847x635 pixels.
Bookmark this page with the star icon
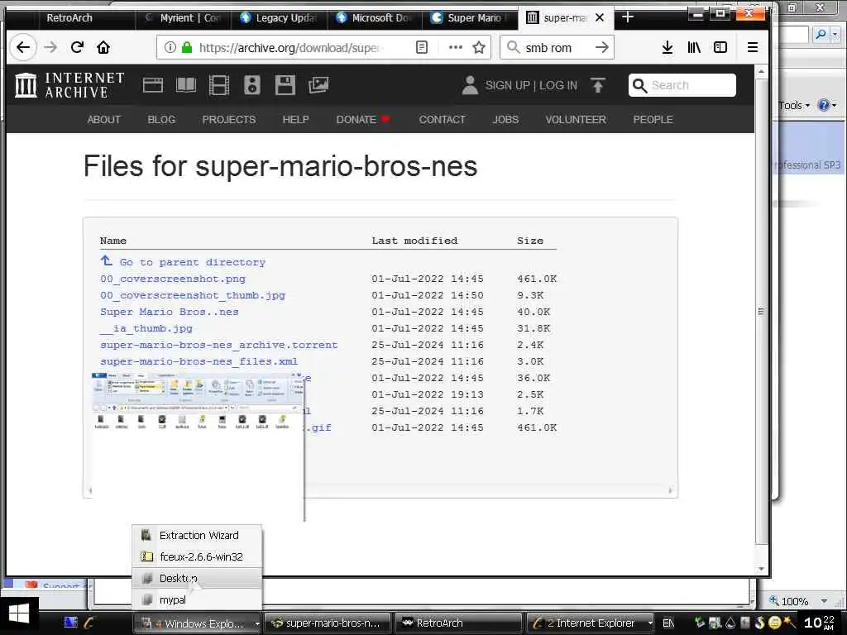click(x=479, y=47)
